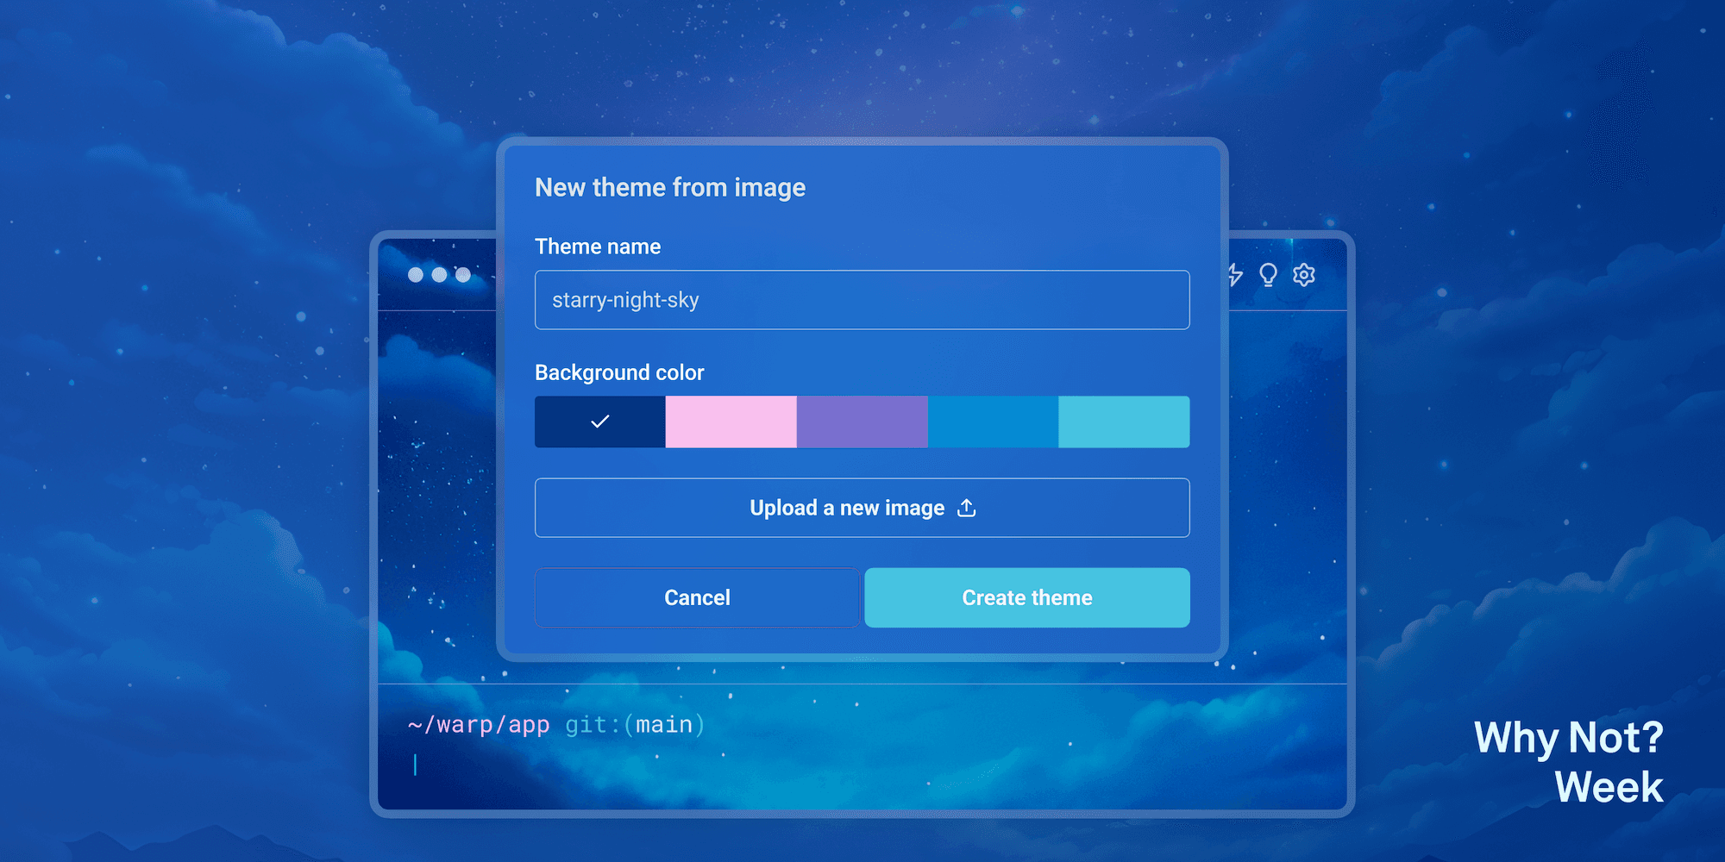This screenshot has width=1725, height=862.
Task: Click the lightbulb tips icon in the toolbar
Action: pyautogui.click(x=1266, y=274)
